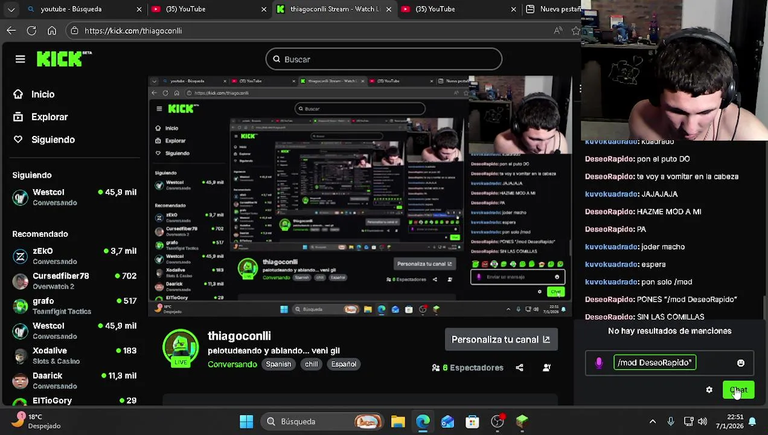Screen dimensions: 768x435
Task: Open chat settings gear icon
Action: click(709, 390)
